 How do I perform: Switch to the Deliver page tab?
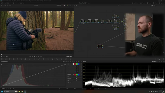pos(106,89)
